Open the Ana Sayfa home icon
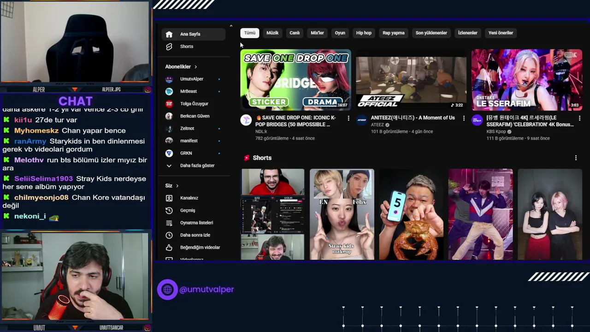Screen dimensions: 590x332 point(169,34)
